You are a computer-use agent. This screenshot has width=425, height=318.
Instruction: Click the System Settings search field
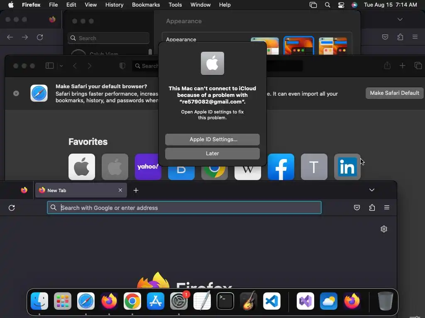pyautogui.click(x=108, y=38)
